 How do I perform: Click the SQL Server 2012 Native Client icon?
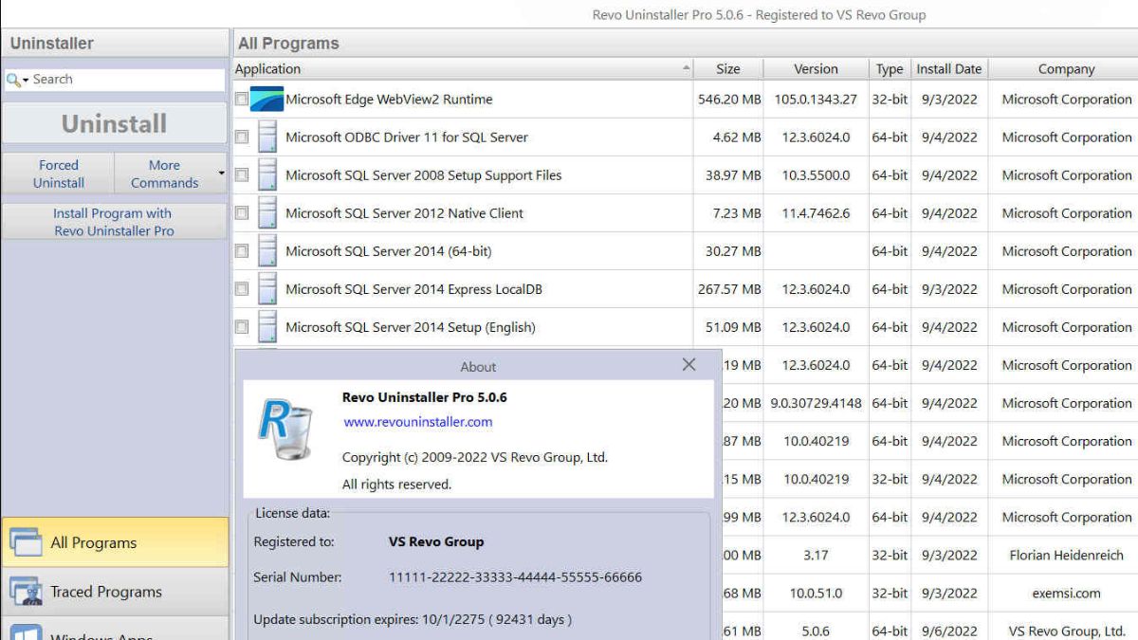(x=267, y=212)
